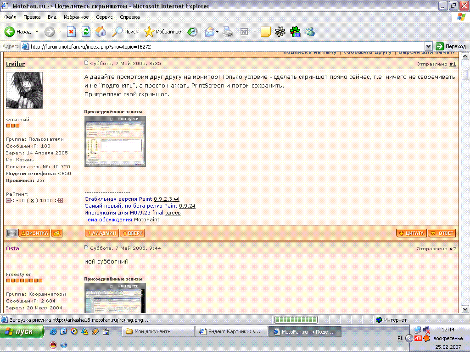
Task: Open the Сервис menu
Action: pos(104,17)
